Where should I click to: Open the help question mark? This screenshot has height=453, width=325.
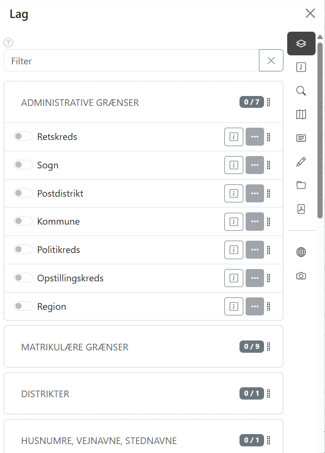tap(8, 43)
